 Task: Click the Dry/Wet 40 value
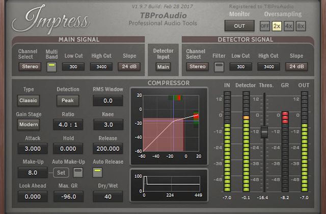pos(108,197)
